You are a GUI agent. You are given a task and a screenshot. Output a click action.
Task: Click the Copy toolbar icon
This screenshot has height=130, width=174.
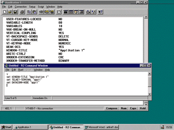(29, 12)
